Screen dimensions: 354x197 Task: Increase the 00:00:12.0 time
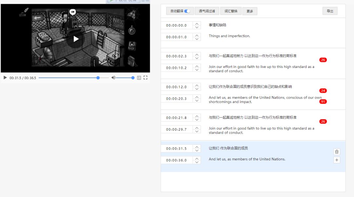[197, 85]
